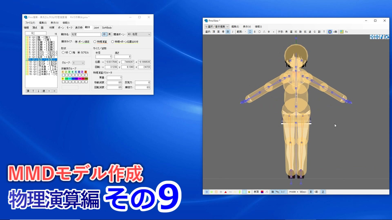Click the 質量 mass input field
This screenshot has height=220, width=392.
114,77
